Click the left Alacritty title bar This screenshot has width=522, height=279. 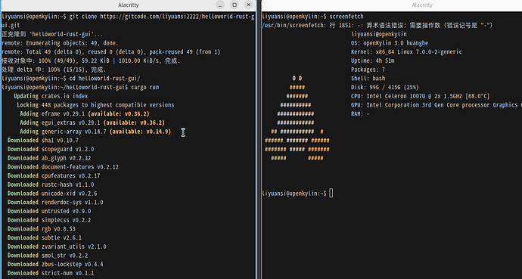coord(128,5)
